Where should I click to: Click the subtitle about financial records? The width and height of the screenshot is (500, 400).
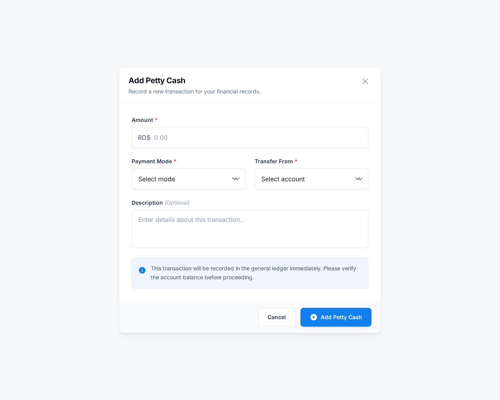coord(194,92)
